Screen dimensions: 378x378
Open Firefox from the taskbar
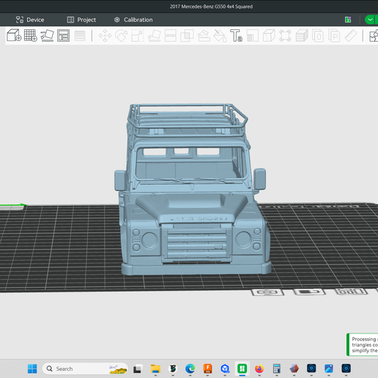[x=259, y=368]
